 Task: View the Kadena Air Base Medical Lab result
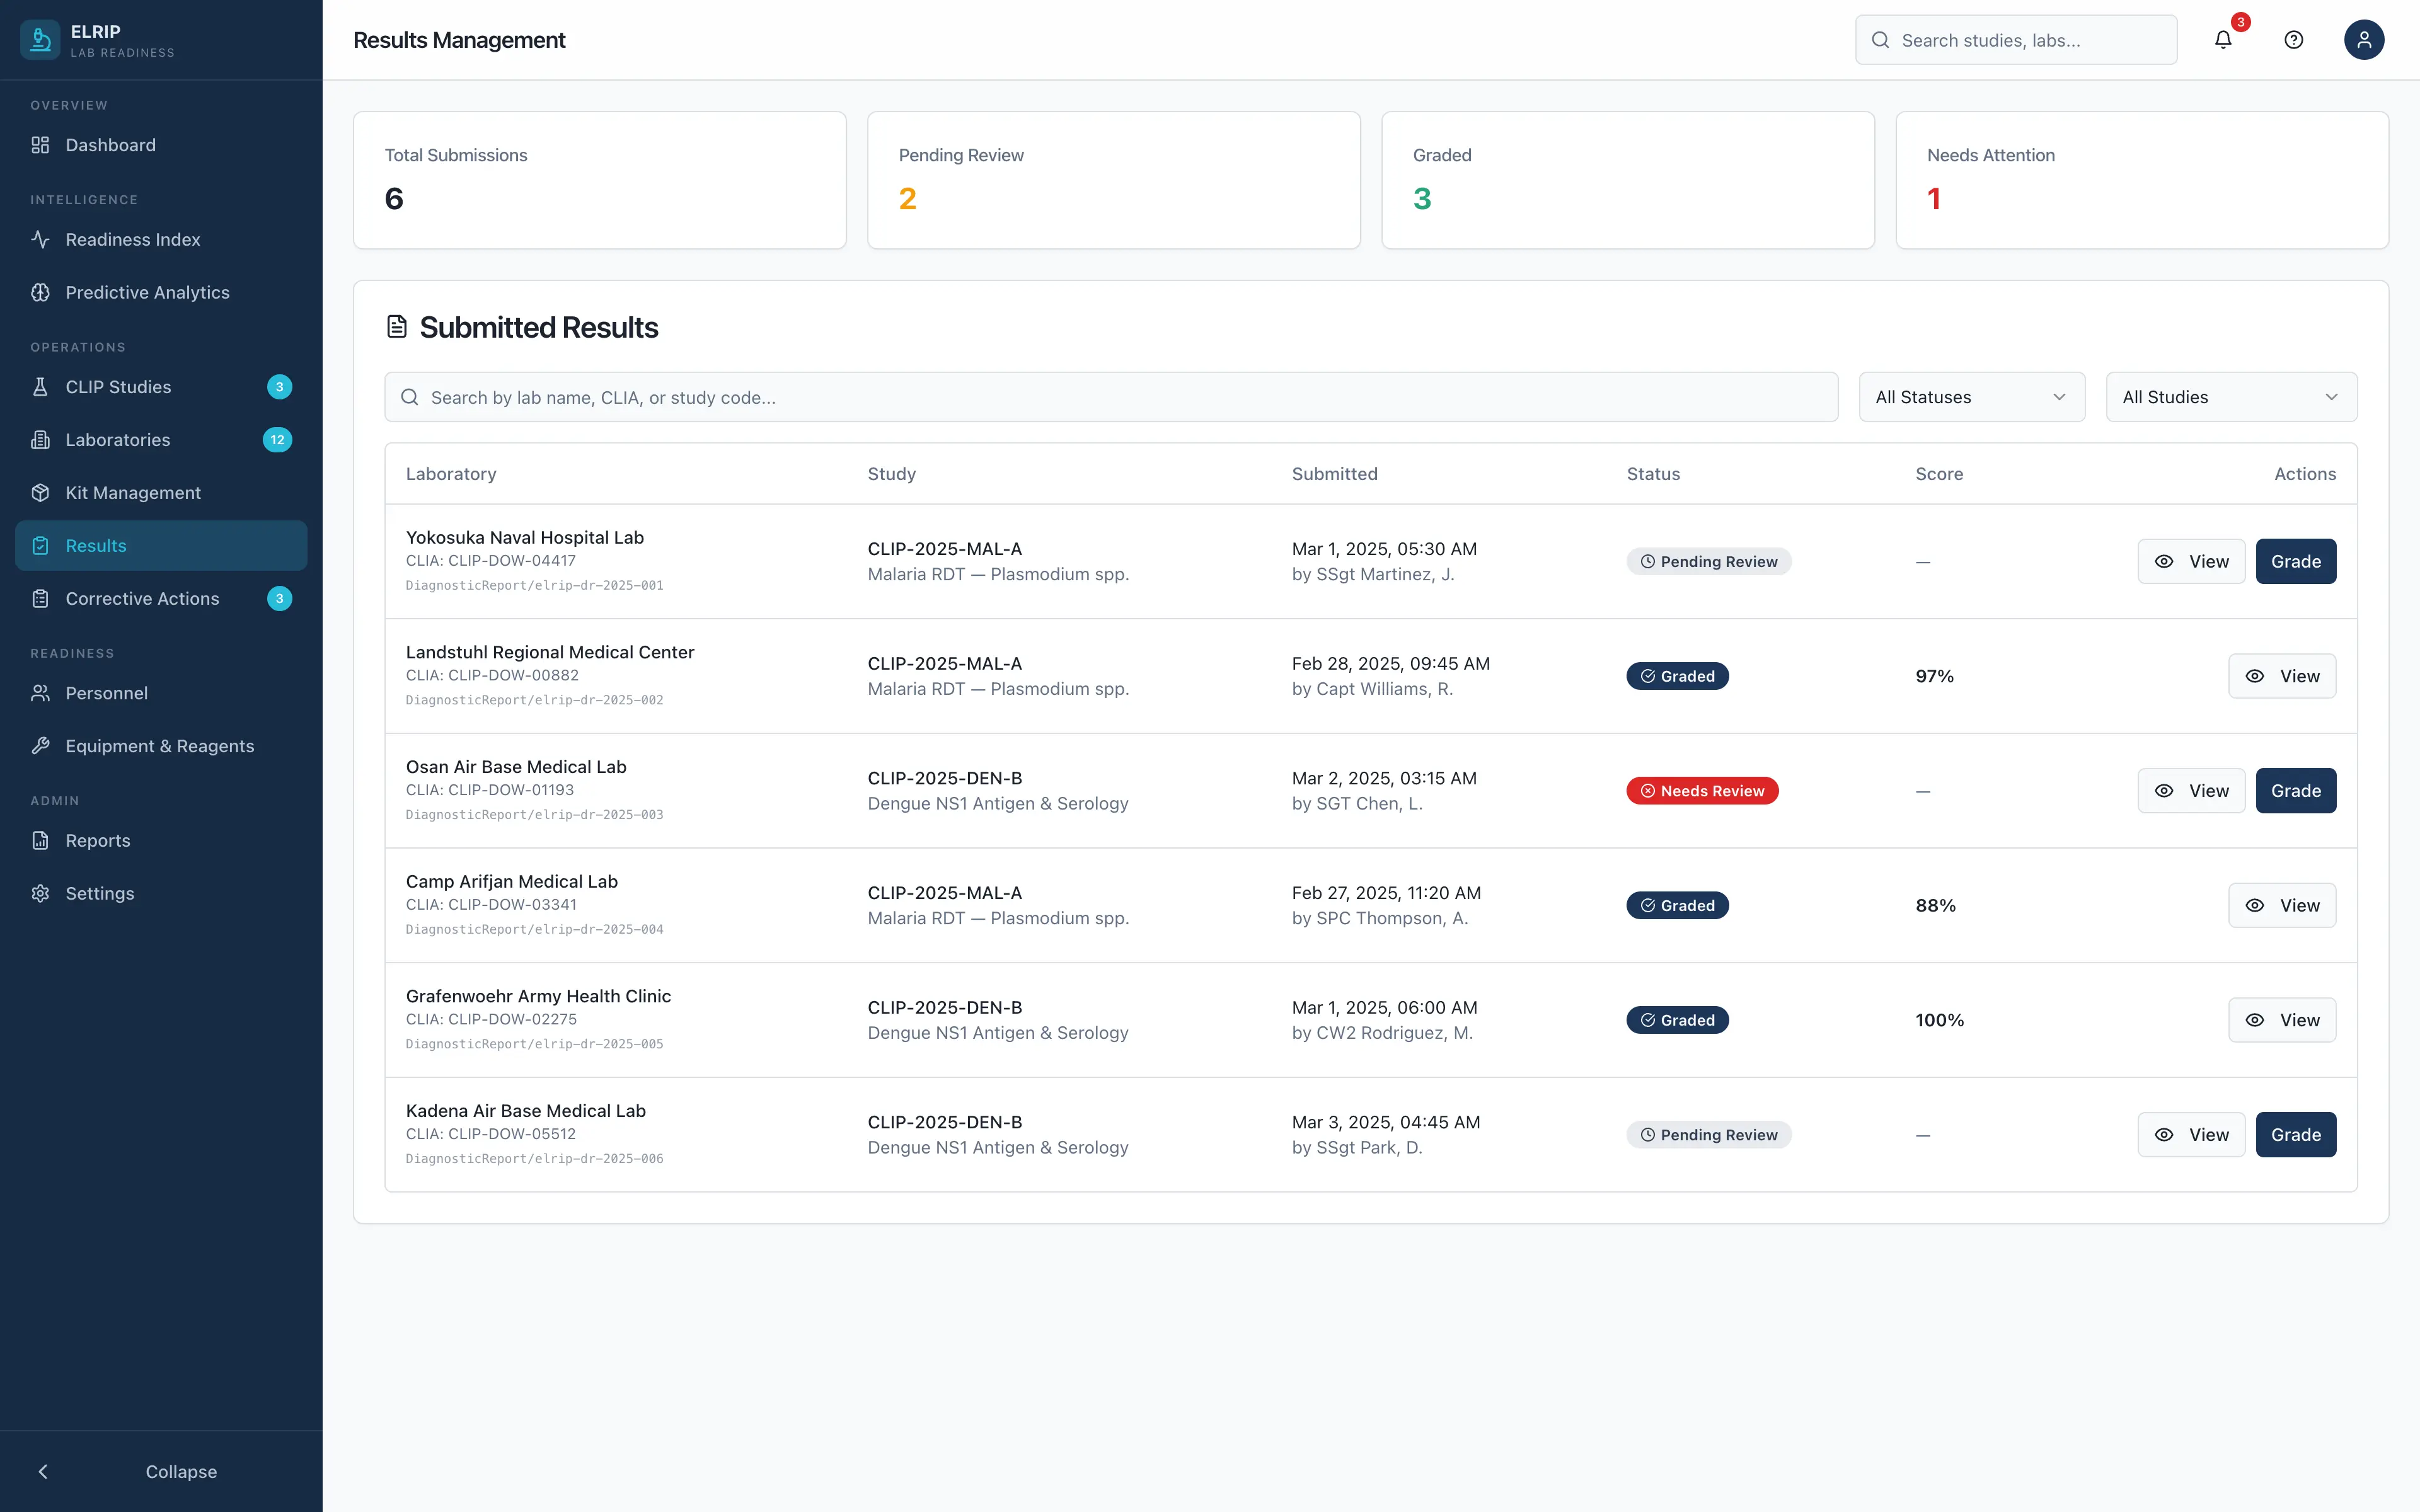[x=2190, y=1135]
